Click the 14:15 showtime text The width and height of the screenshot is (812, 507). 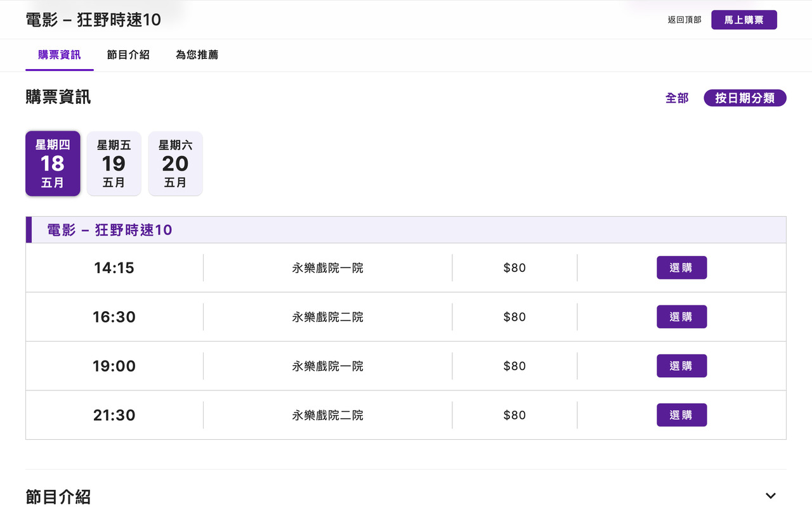click(x=114, y=267)
